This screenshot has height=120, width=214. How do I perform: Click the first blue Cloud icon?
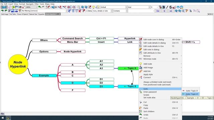(178, 7)
